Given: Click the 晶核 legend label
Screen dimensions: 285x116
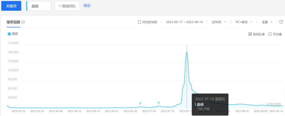Looking at the screenshot, I should (15, 34).
